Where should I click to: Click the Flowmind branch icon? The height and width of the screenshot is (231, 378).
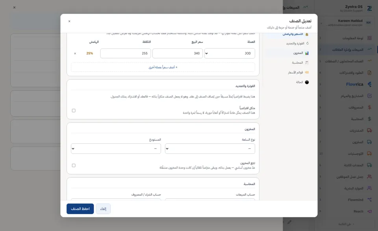point(369,200)
